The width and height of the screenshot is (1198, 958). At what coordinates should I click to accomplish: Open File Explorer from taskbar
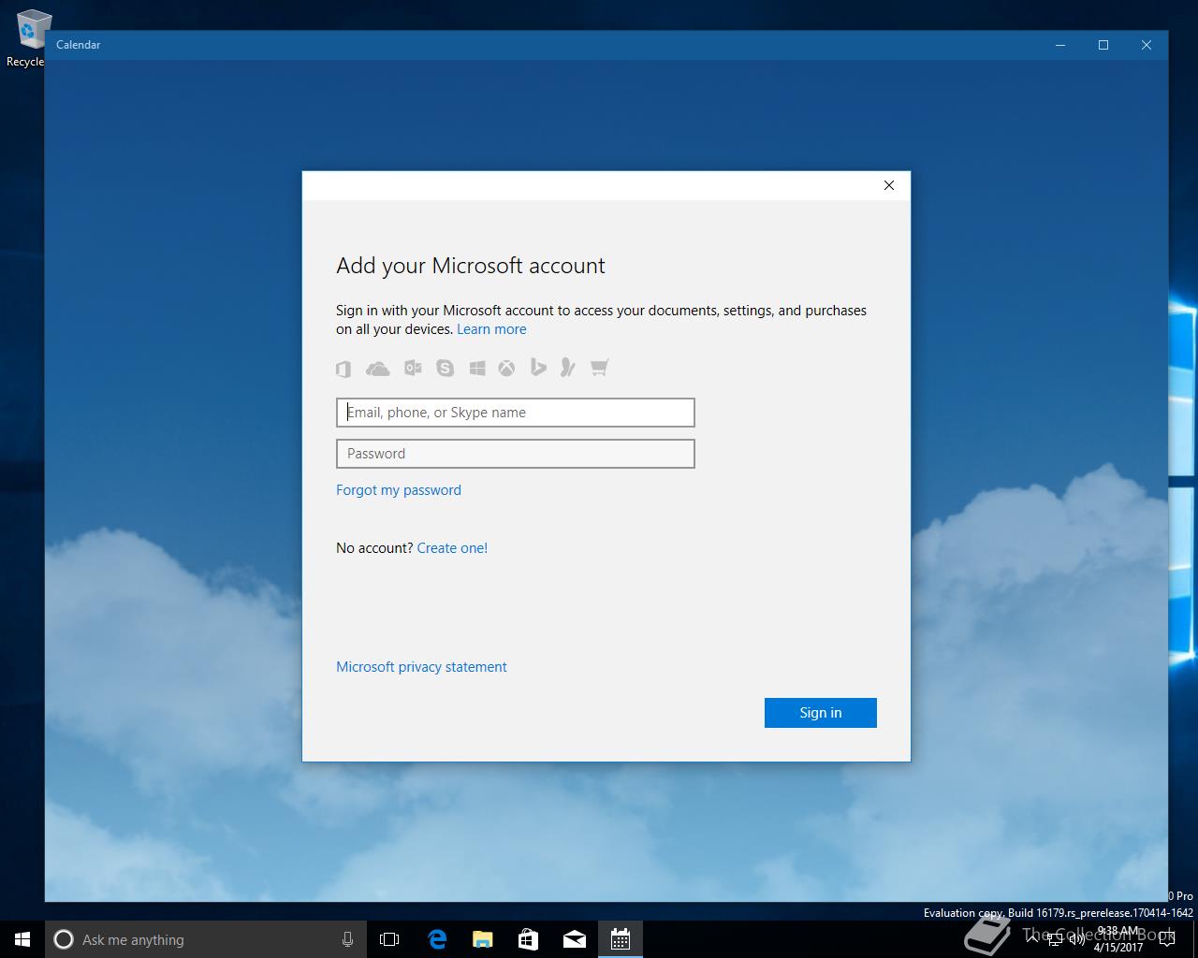483,939
